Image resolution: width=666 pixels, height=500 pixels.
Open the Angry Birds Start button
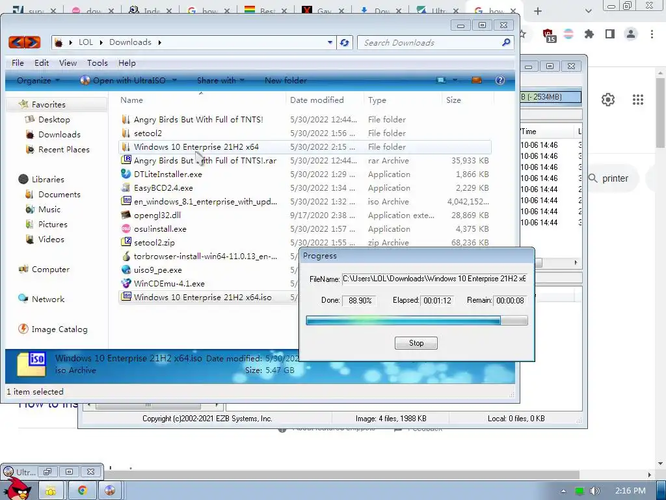[x=18, y=489]
